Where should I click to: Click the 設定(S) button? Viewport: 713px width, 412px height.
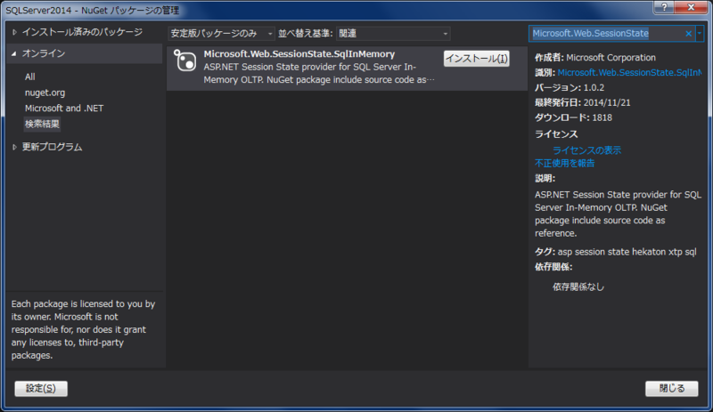pyautogui.click(x=41, y=389)
